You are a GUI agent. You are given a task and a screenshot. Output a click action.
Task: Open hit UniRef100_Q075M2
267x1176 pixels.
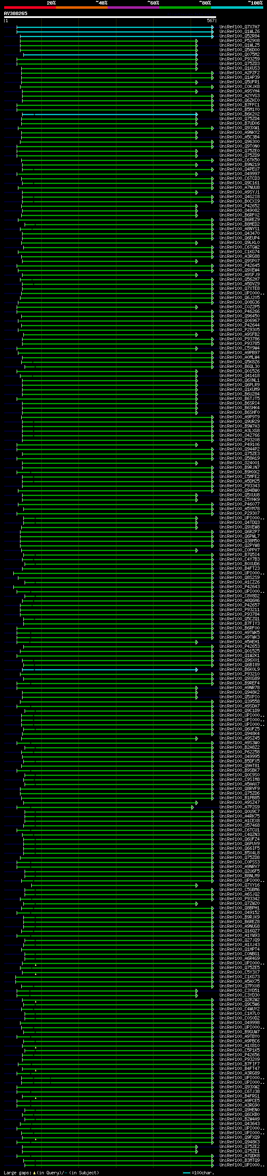pyautogui.click(x=239, y=54)
